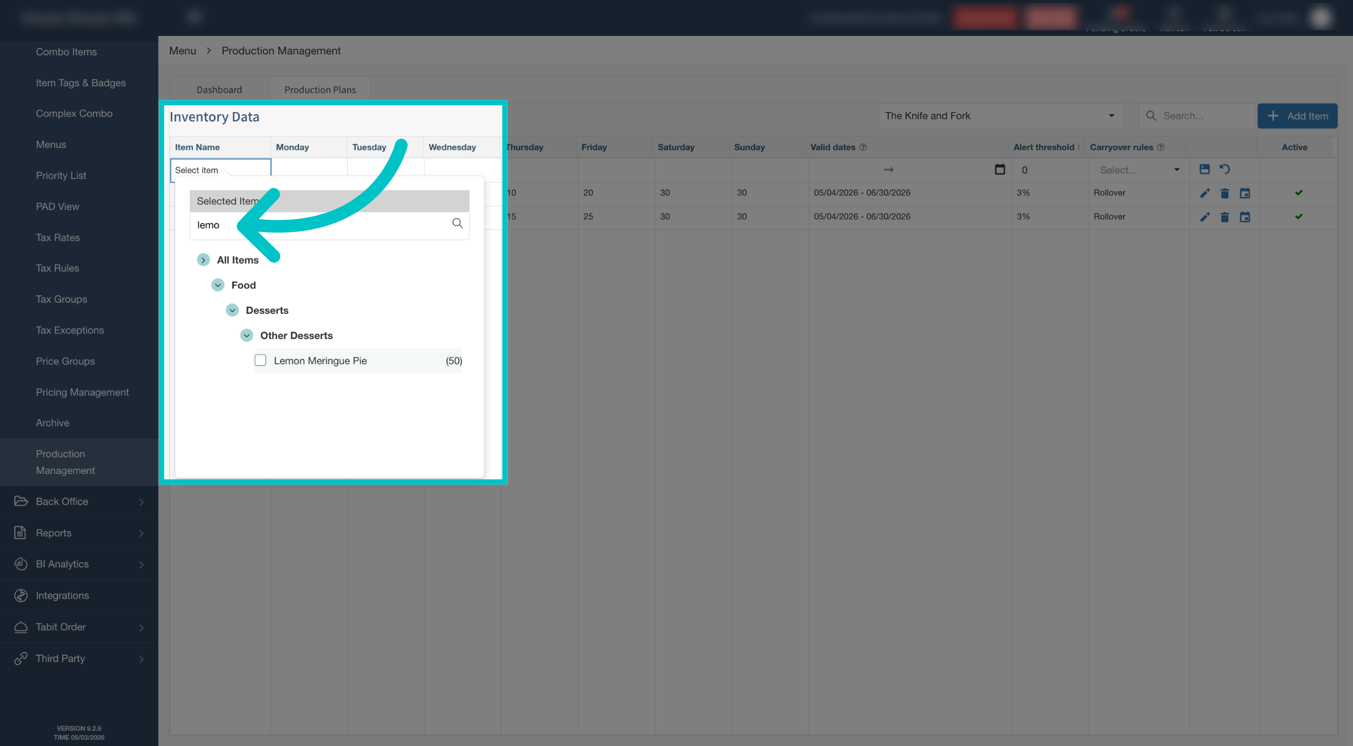Viewport: 1353px width, 746px height.
Task: Open Complex Combo in the sidebar
Action: [x=74, y=114]
